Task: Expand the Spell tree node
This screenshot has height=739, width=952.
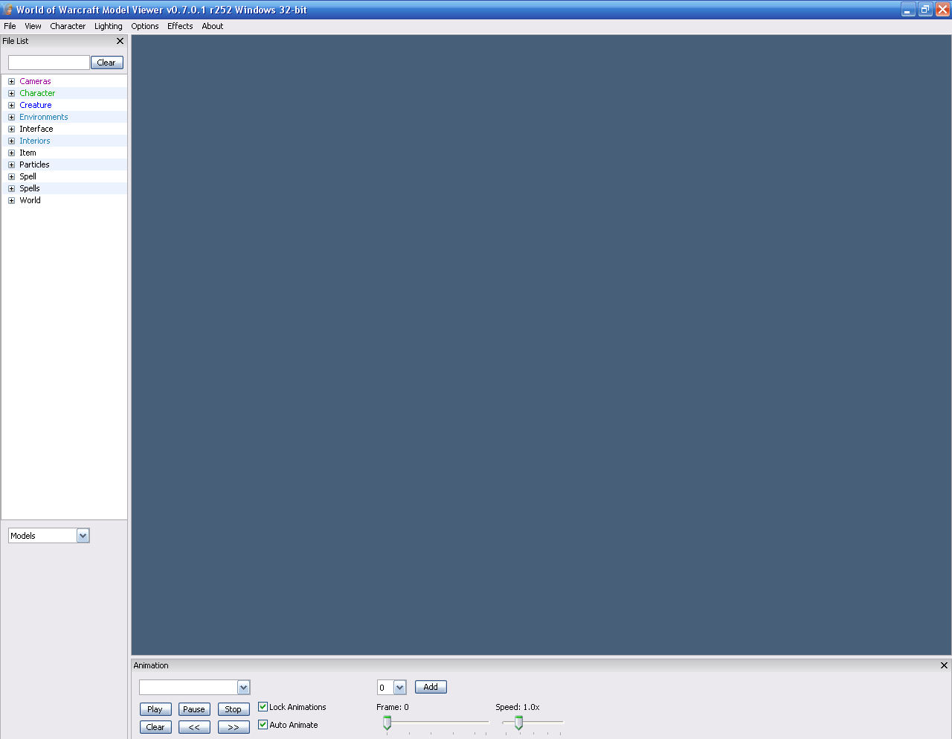Action: [11, 176]
